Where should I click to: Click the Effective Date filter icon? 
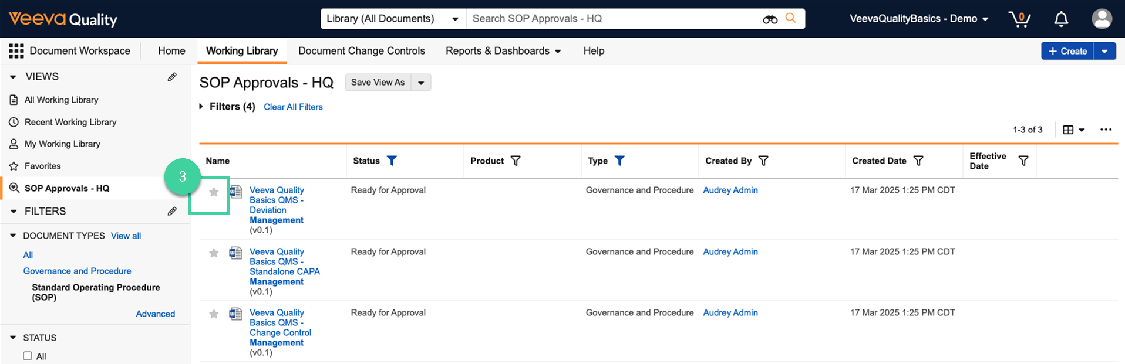click(x=1023, y=161)
